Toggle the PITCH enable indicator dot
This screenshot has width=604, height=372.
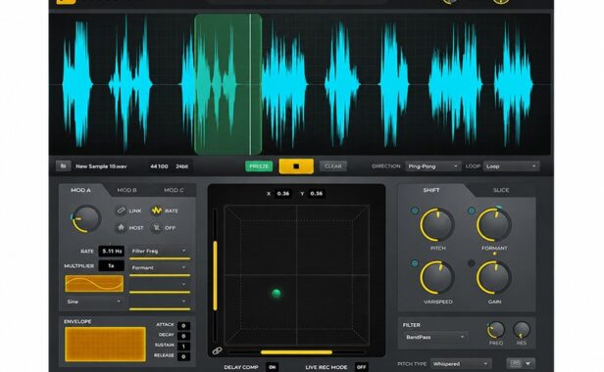tap(415, 210)
